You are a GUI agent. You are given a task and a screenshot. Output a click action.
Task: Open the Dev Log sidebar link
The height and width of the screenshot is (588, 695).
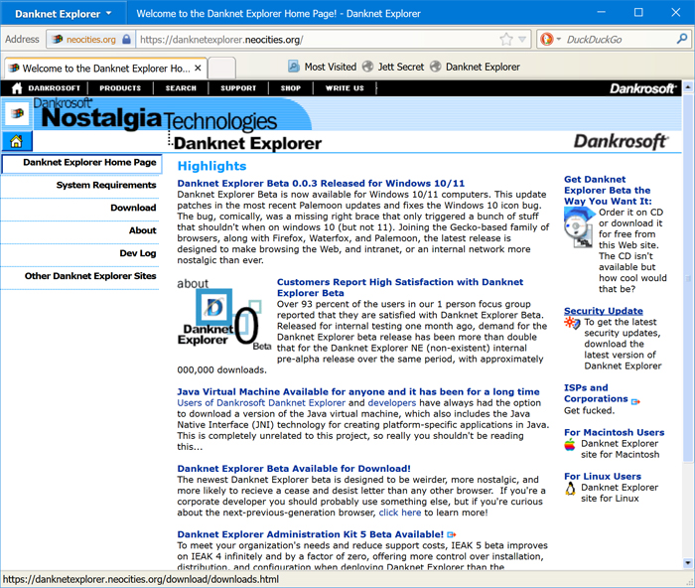tap(138, 253)
